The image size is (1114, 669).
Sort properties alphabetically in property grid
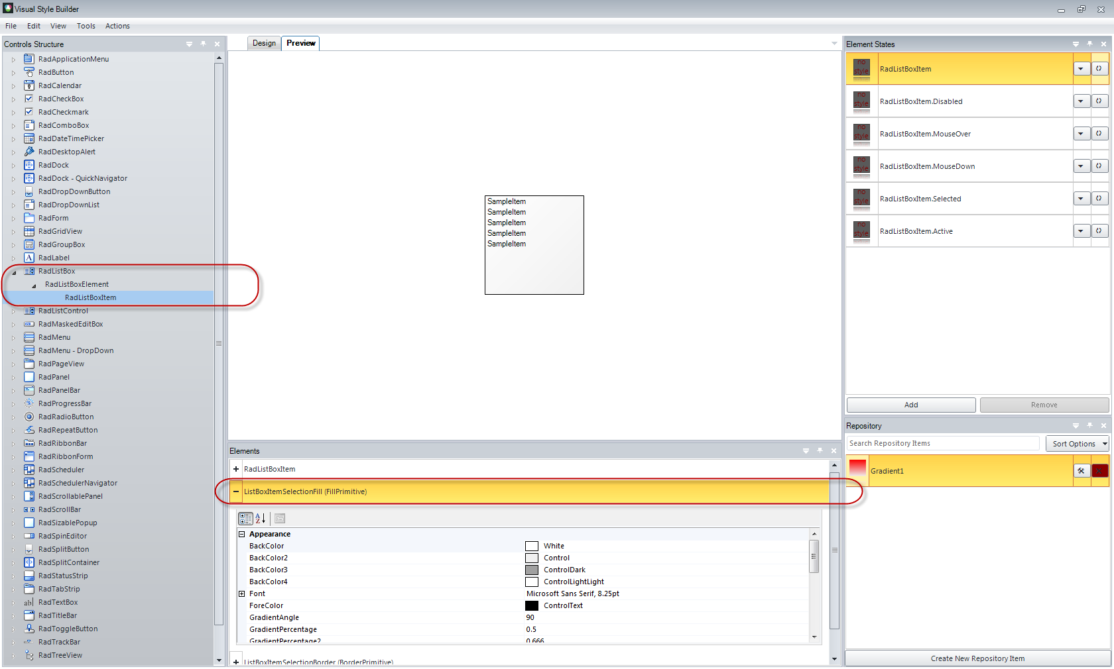click(x=261, y=519)
